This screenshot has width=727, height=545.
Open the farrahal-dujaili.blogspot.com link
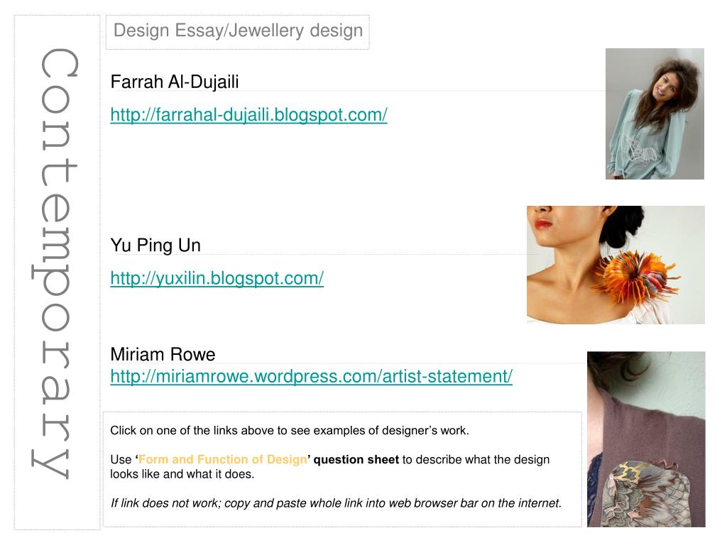pos(248,114)
